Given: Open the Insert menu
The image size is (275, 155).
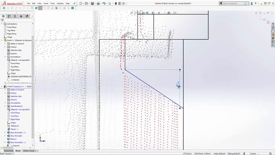Looking at the screenshot, I should coord(46,3).
